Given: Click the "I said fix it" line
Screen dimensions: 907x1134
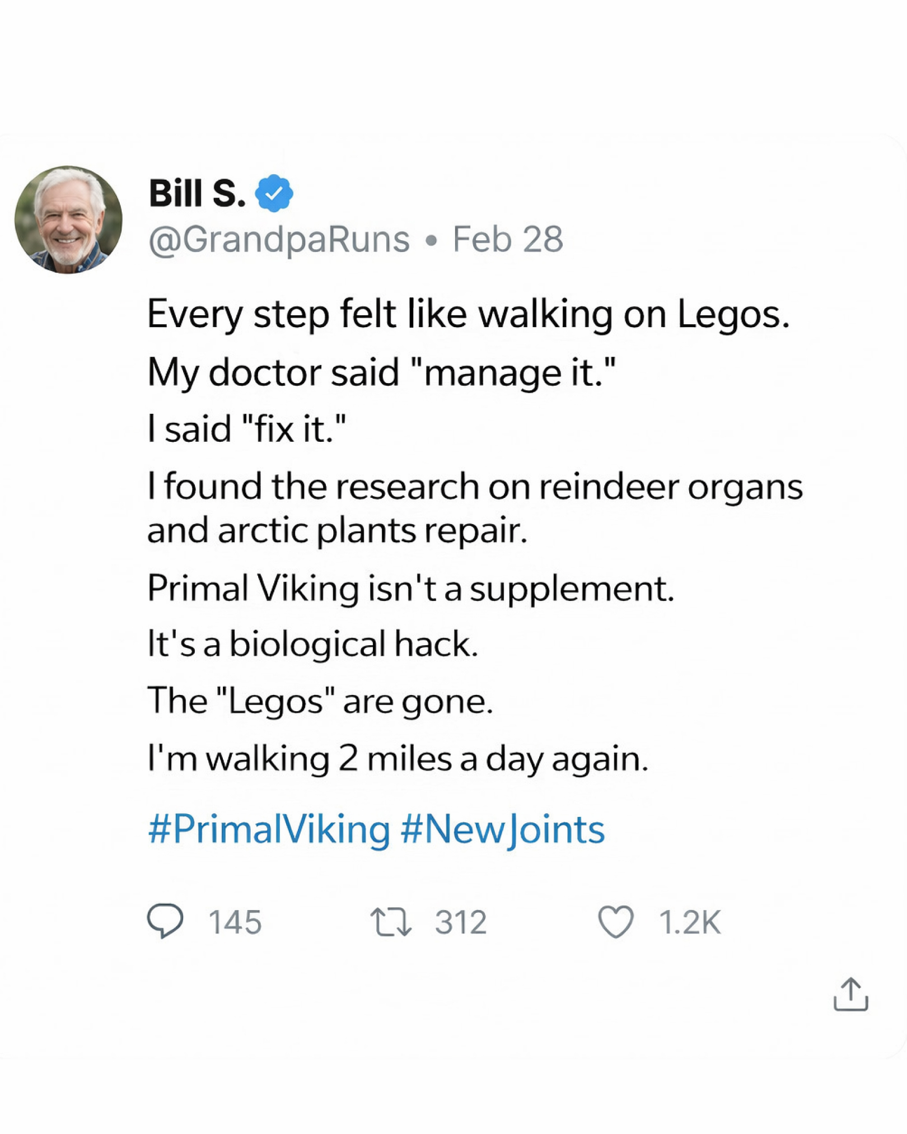Looking at the screenshot, I should (x=247, y=429).
